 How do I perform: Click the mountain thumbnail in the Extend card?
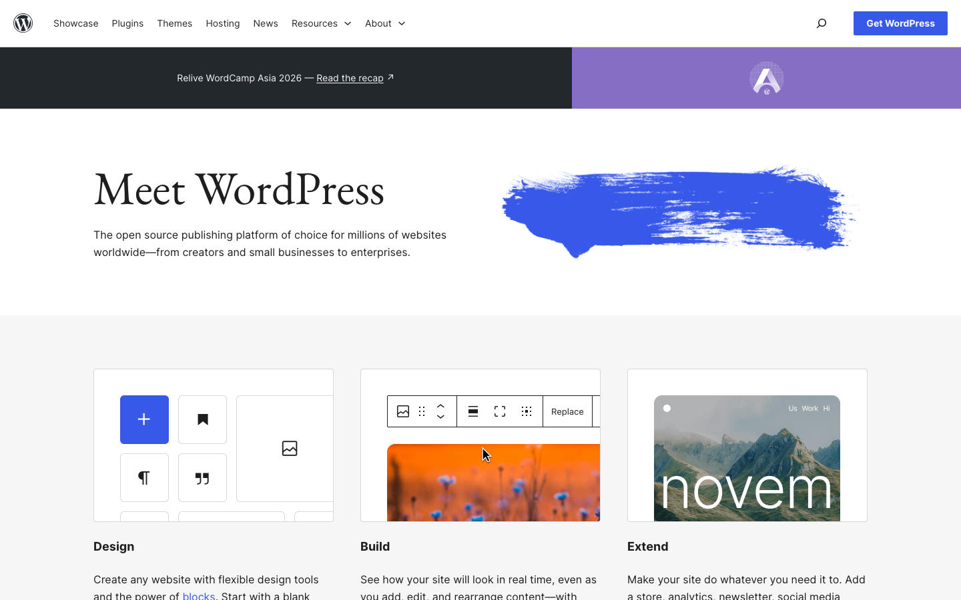[x=746, y=459]
